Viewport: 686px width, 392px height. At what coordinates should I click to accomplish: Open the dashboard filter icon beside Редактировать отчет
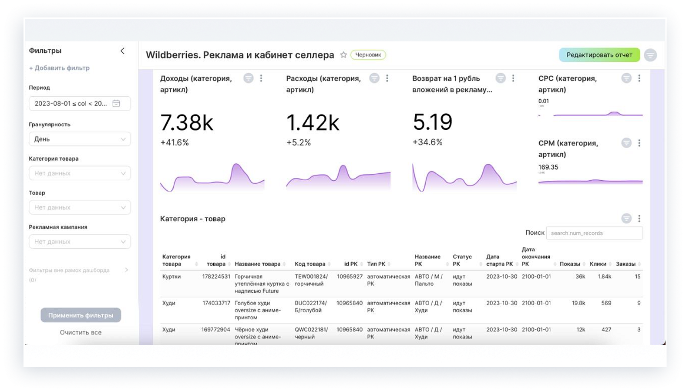650,55
